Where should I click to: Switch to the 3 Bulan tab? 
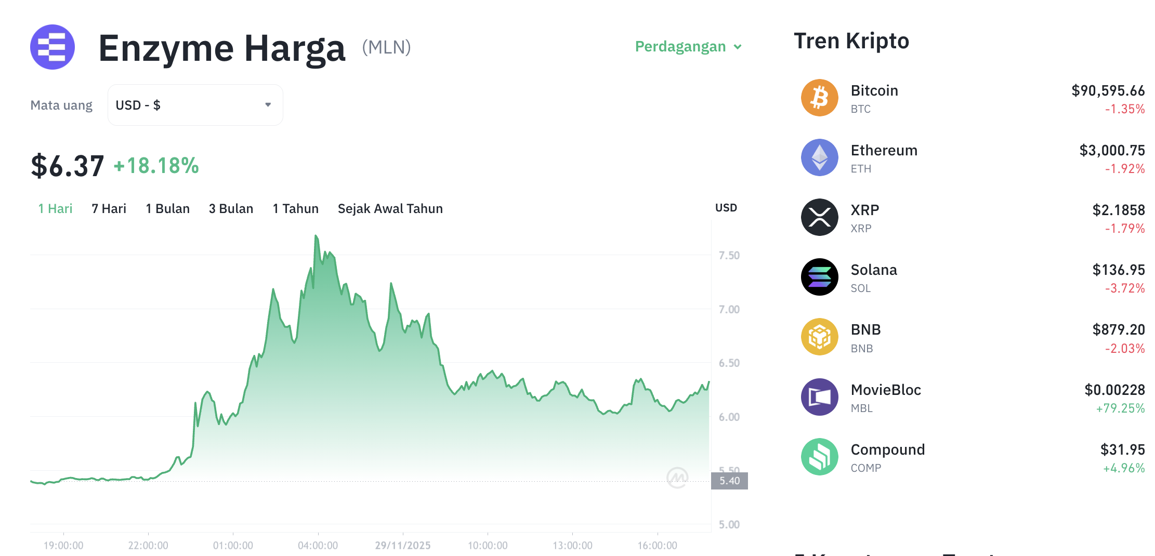pyautogui.click(x=231, y=208)
